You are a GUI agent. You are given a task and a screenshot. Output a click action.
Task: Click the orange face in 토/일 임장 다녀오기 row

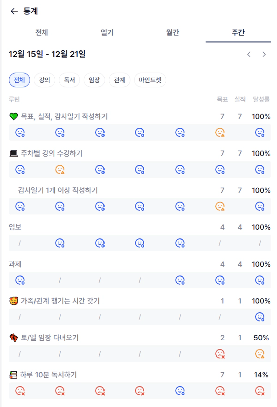tap(260, 353)
